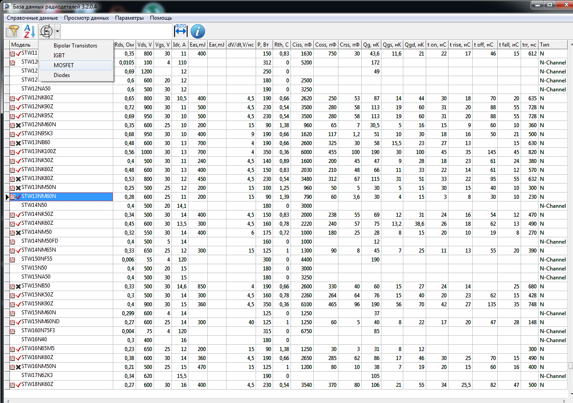Viewport: 573px width, 403px height.
Task: Click the MOSFET transistor symbol button
Action: tap(46, 31)
